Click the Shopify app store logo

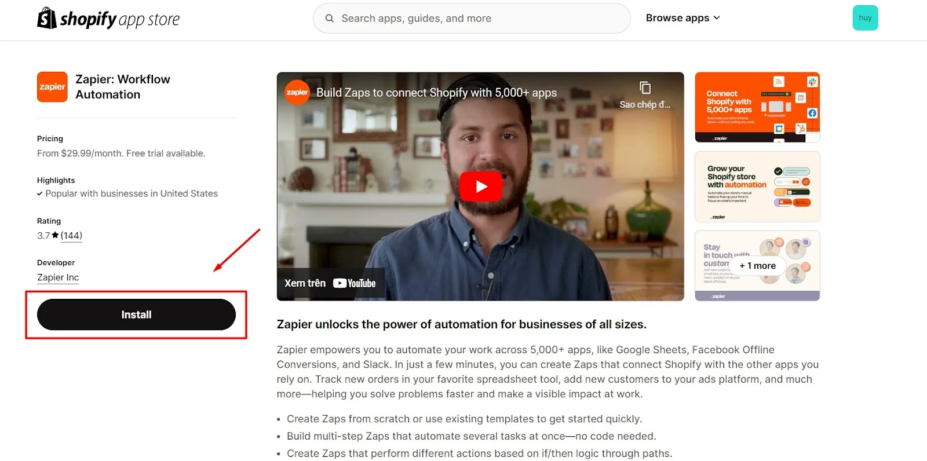pos(108,19)
